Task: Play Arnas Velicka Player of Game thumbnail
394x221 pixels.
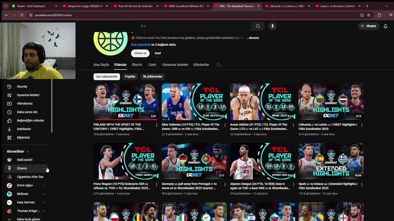Action: tap(263, 102)
